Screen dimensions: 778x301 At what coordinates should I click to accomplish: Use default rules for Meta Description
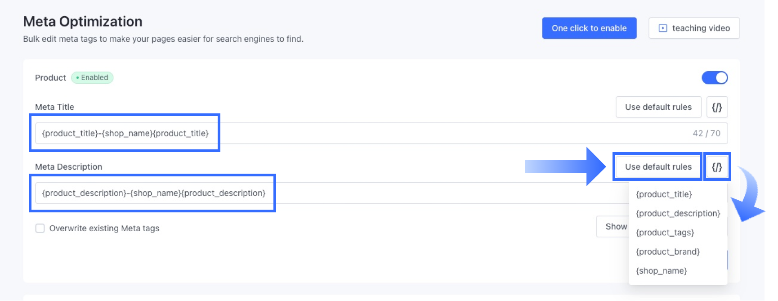658,167
